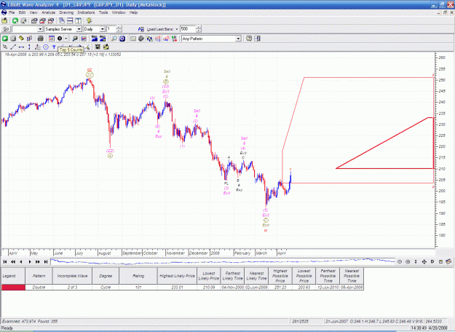Open the Samples Server dropdown
This screenshot has width=455, height=332.
coord(79,29)
